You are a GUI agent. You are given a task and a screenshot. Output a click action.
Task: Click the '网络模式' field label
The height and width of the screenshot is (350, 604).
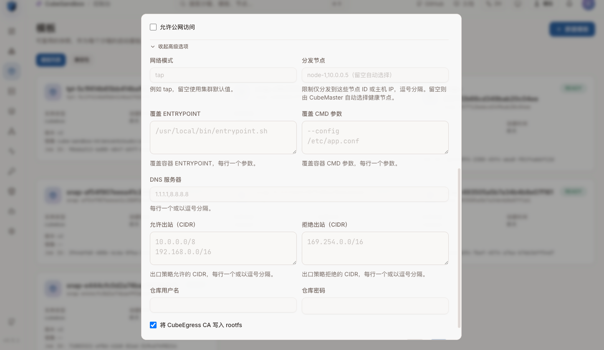162,60
